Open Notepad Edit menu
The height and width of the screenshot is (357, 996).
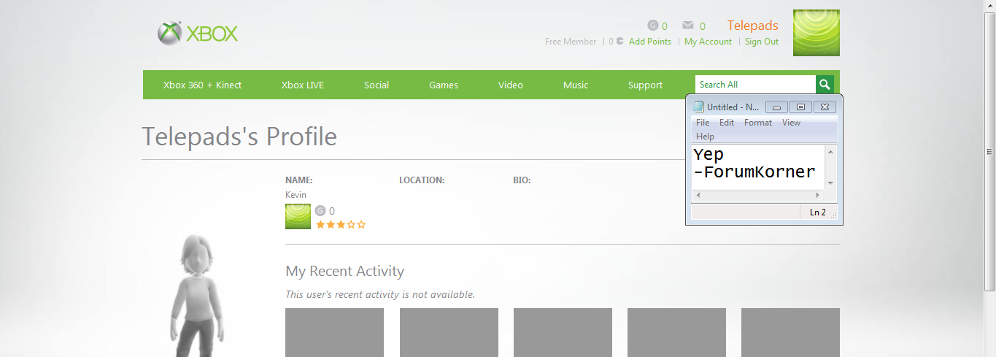click(x=727, y=123)
